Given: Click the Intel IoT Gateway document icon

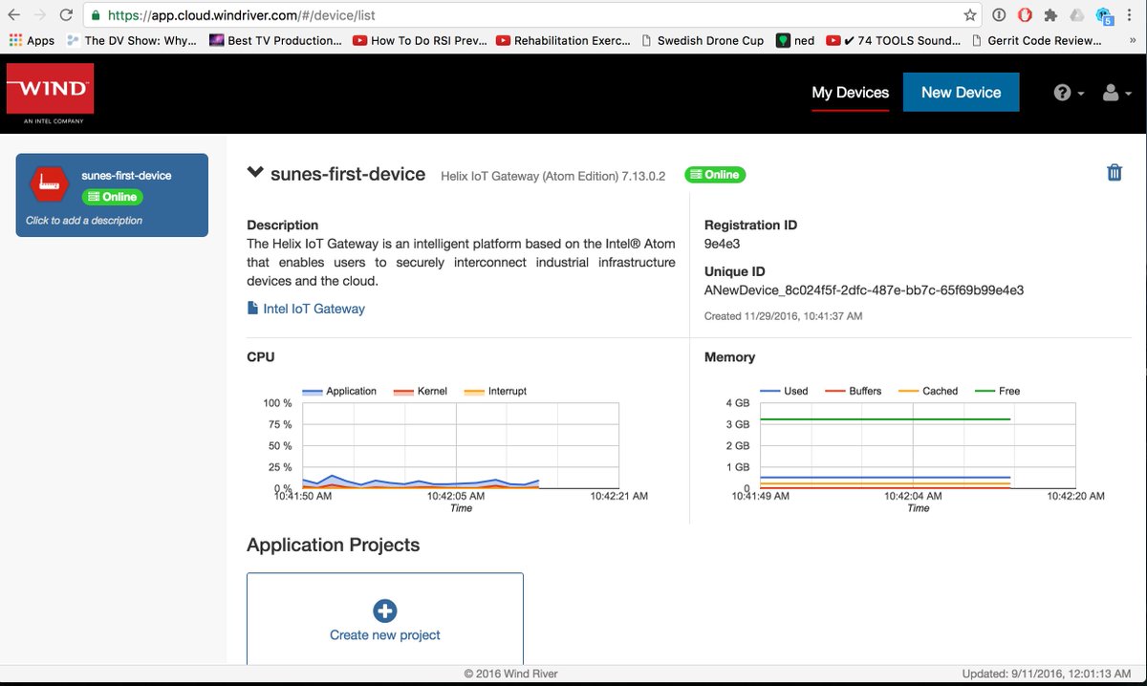Looking at the screenshot, I should (252, 309).
